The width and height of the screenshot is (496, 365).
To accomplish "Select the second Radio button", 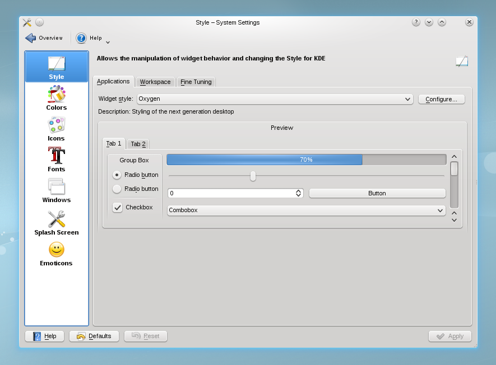I will (117, 189).
